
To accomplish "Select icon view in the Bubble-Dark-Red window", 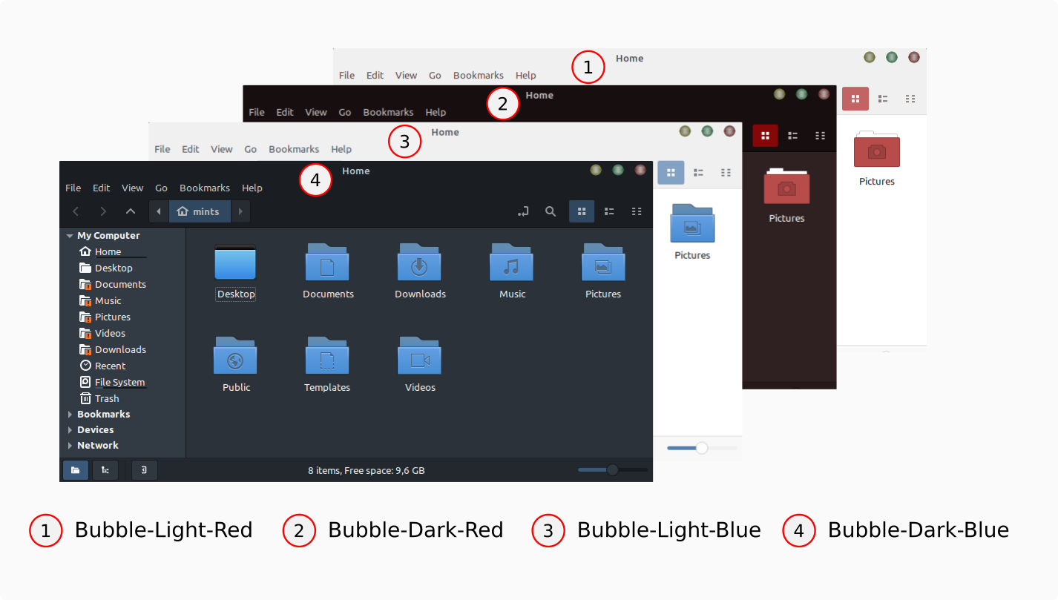I will click(765, 136).
